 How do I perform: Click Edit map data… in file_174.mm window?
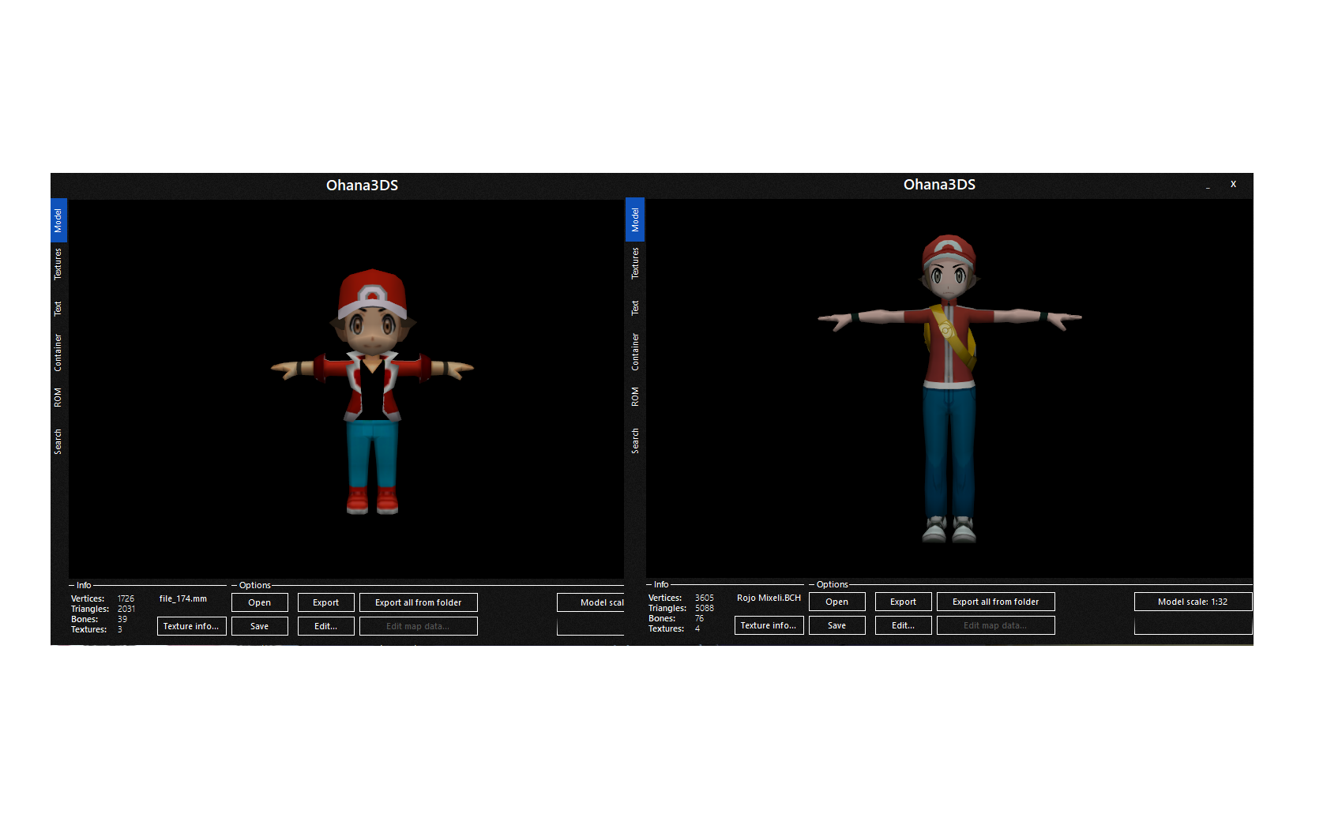(419, 626)
